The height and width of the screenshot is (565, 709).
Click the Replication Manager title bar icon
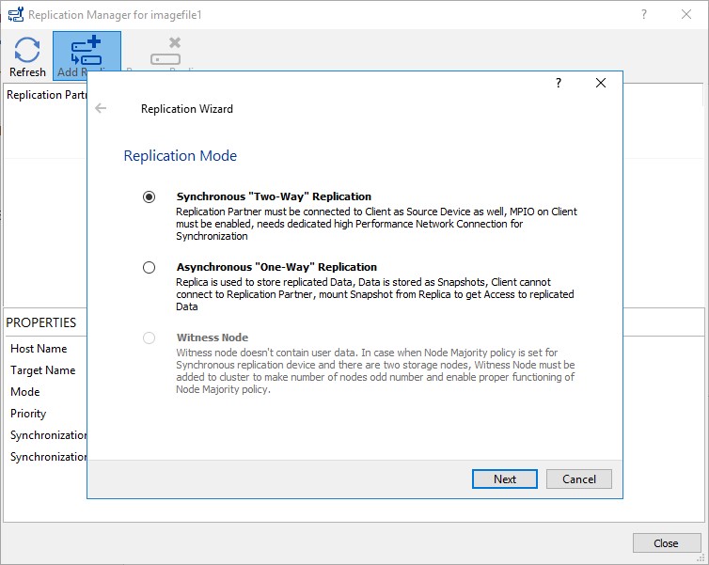[16, 14]
